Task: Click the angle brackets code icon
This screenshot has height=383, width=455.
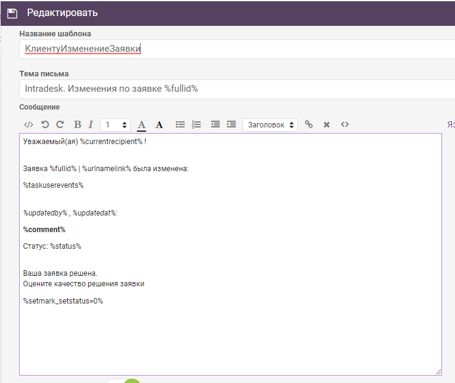Action: (x=345, y=124)
